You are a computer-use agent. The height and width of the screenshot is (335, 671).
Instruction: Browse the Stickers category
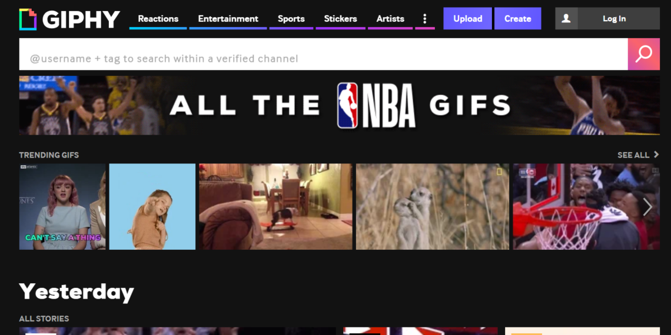coord(340,19)
